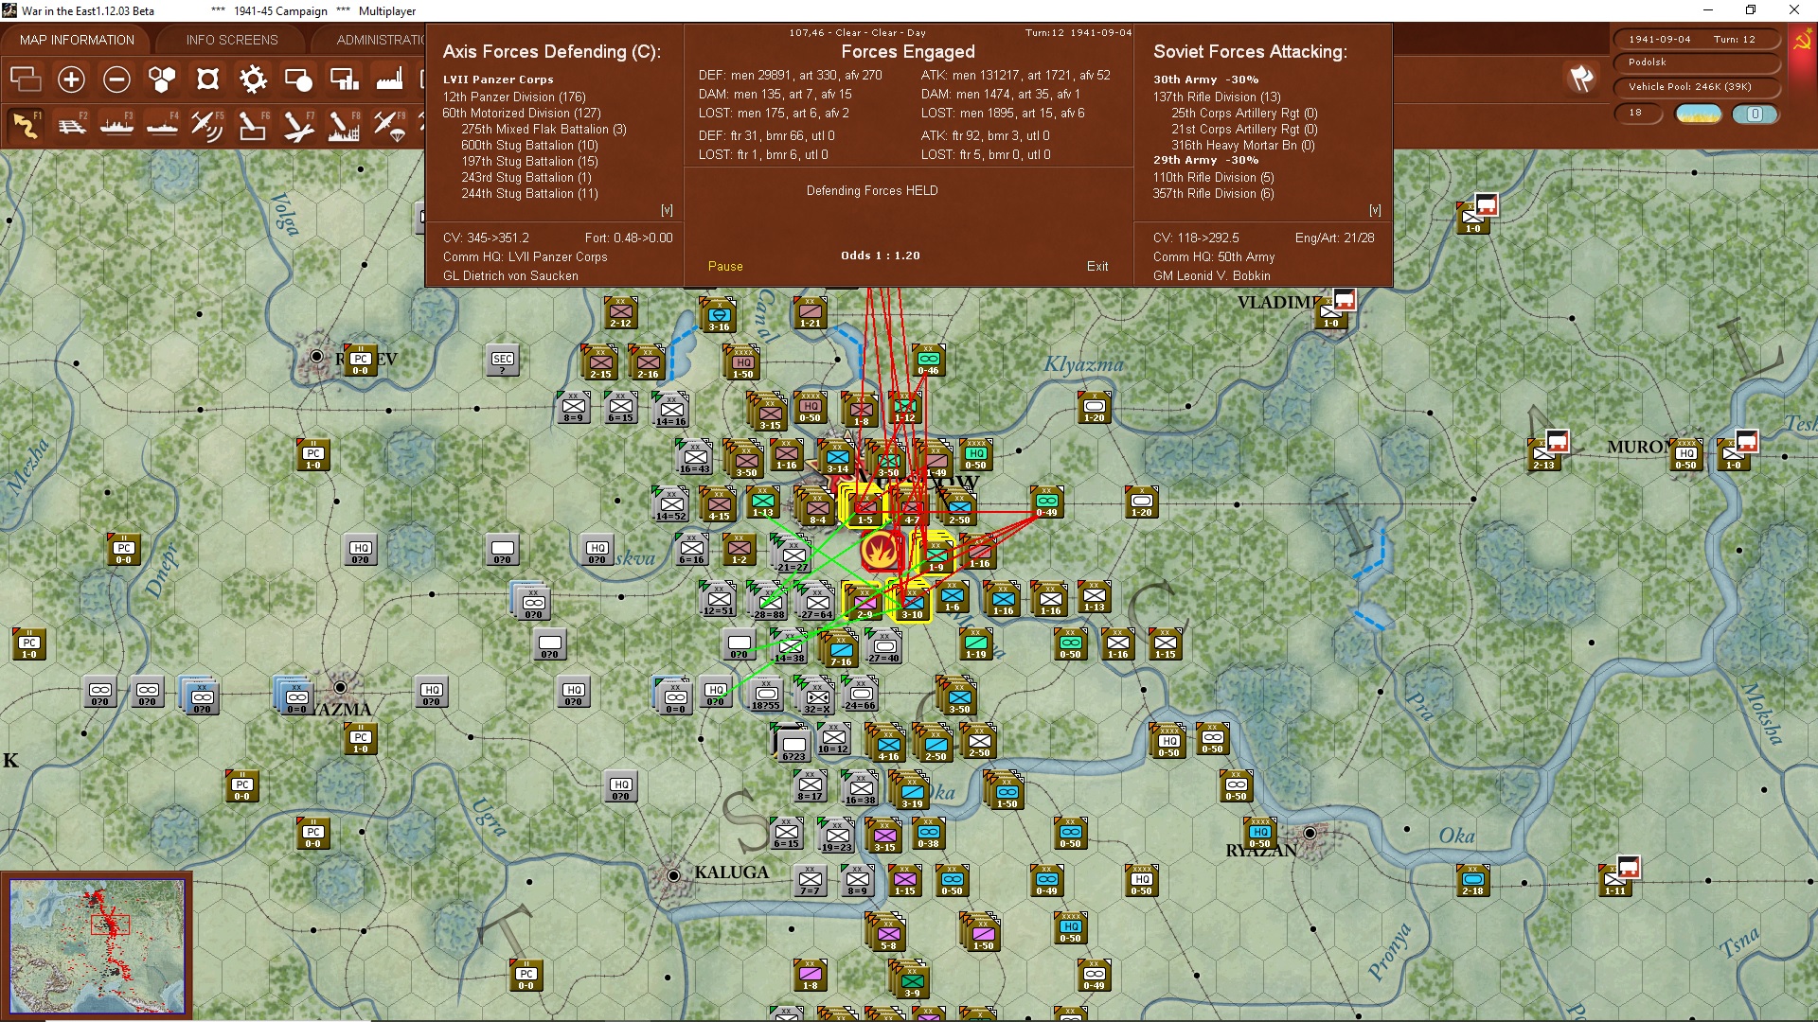Select the F5 air recon mode icon
1818x1022 pixels.
[207, 126]
